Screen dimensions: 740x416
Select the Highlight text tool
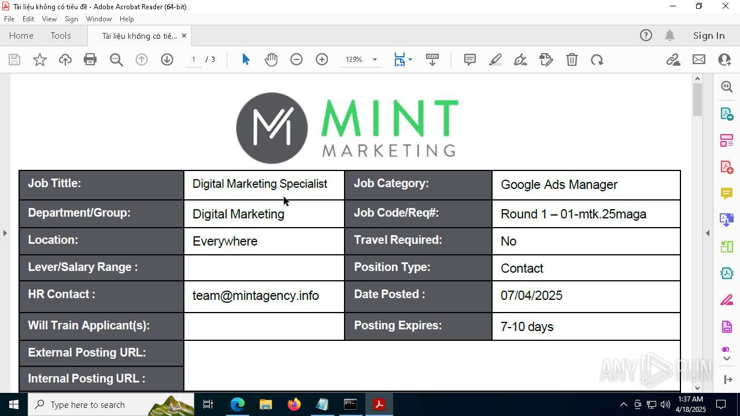[495, 60]
